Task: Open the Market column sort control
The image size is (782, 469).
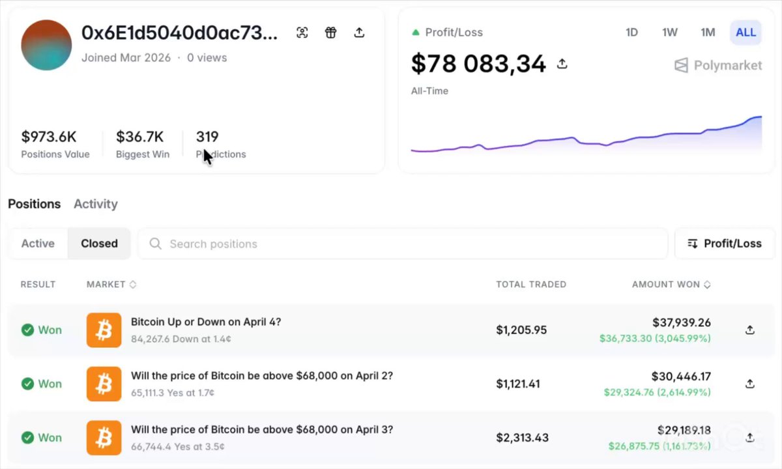Action: click(x=132, y=284)
